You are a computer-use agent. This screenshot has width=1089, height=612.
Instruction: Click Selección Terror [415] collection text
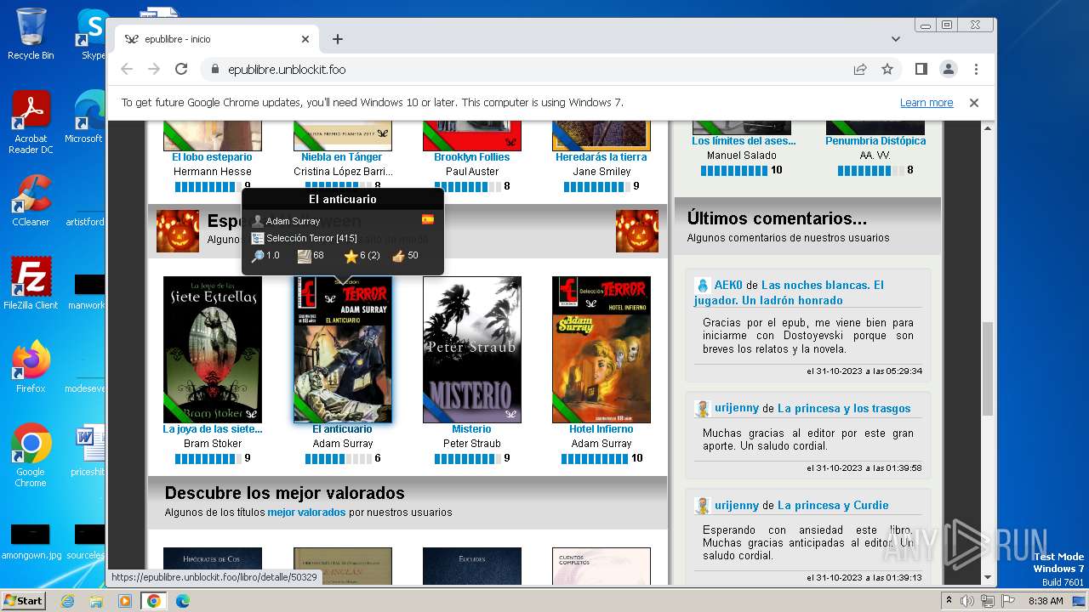click(311, 238)
